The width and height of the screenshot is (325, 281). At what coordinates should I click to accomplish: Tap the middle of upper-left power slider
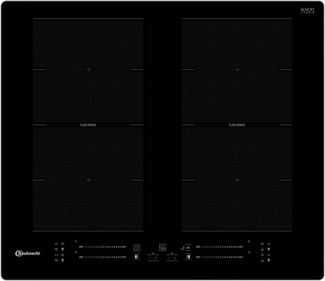click(x=103, y=247)
